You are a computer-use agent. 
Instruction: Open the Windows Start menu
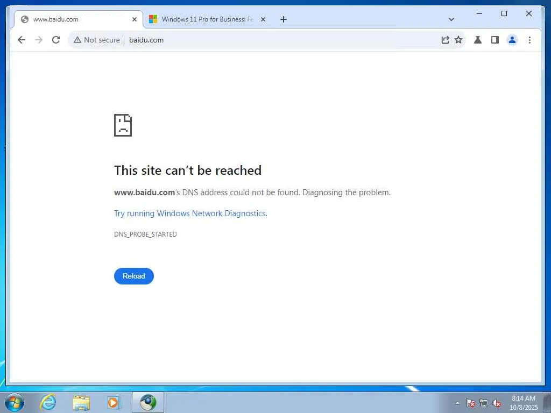pos(15,402)
